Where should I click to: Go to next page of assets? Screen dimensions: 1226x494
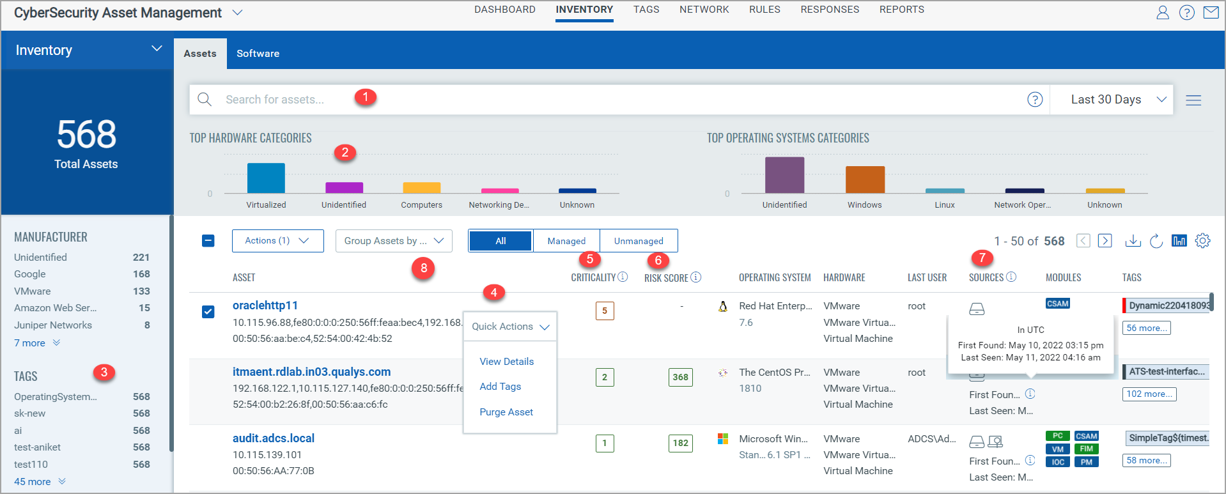pos(1105,241)
